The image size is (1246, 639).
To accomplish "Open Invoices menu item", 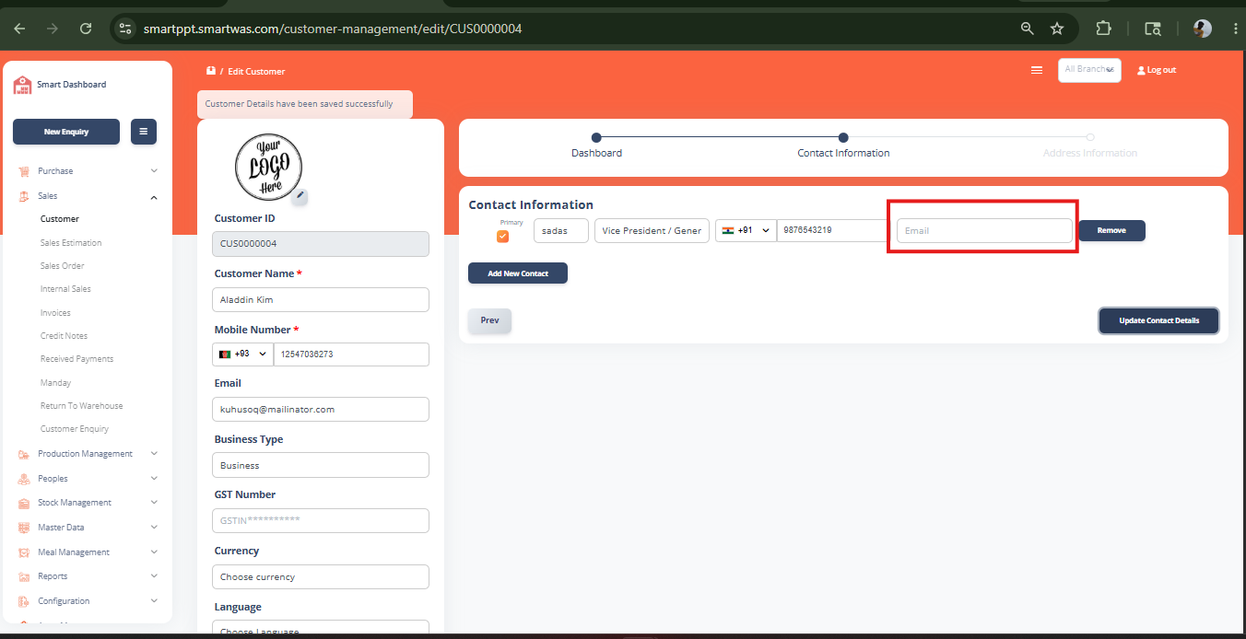I will pos(55,313).
